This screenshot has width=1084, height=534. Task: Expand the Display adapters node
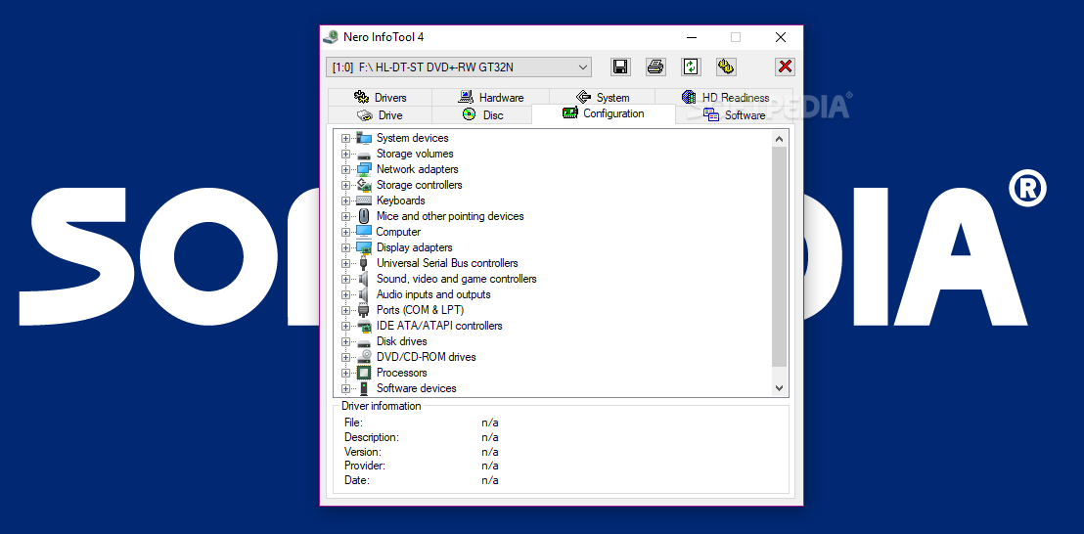coord(345,248)
